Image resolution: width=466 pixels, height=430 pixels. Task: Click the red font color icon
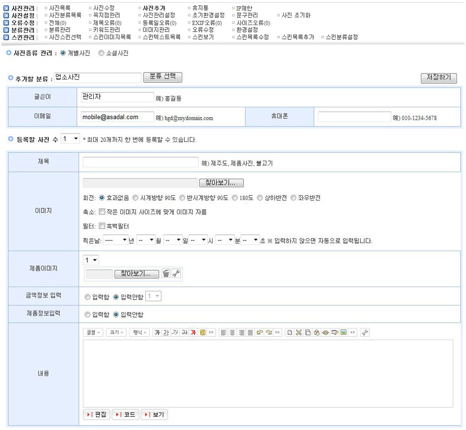pyautogui.click(x=193, y=332)
